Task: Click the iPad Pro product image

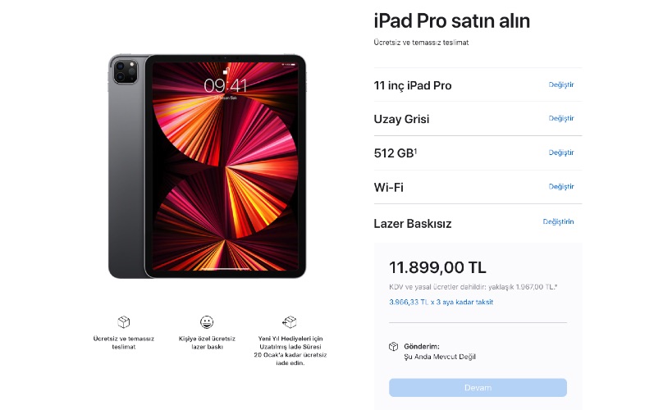Action: (x=207, y=166)
